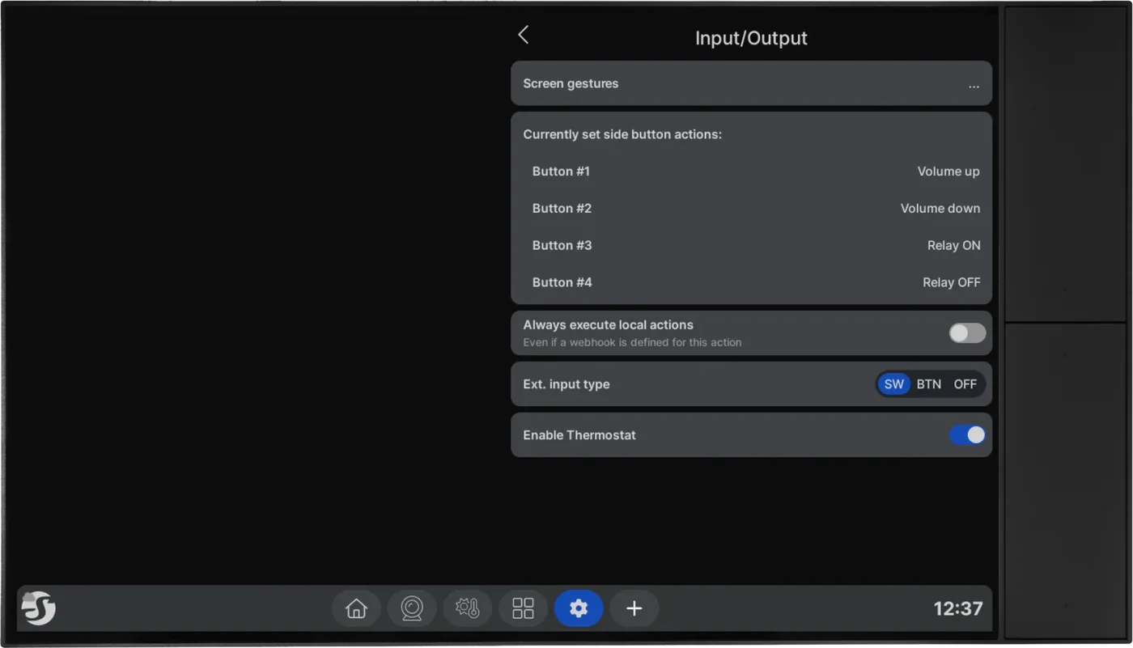
Task: Click the 'Ext. input type' label
Action: point(566,384)
